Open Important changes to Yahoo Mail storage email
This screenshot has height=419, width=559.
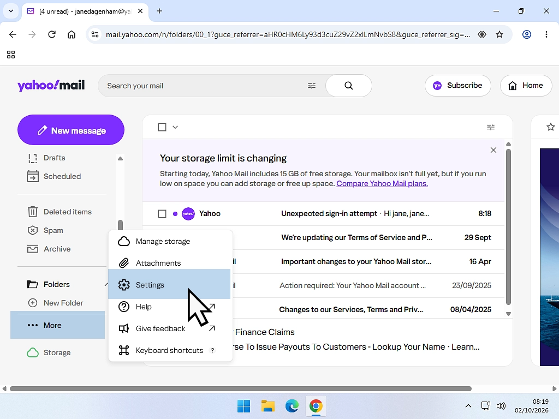[x=356, y=261]
